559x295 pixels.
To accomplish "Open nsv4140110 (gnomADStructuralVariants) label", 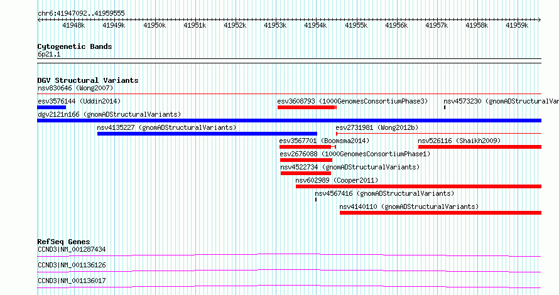I will pos(409,206).
